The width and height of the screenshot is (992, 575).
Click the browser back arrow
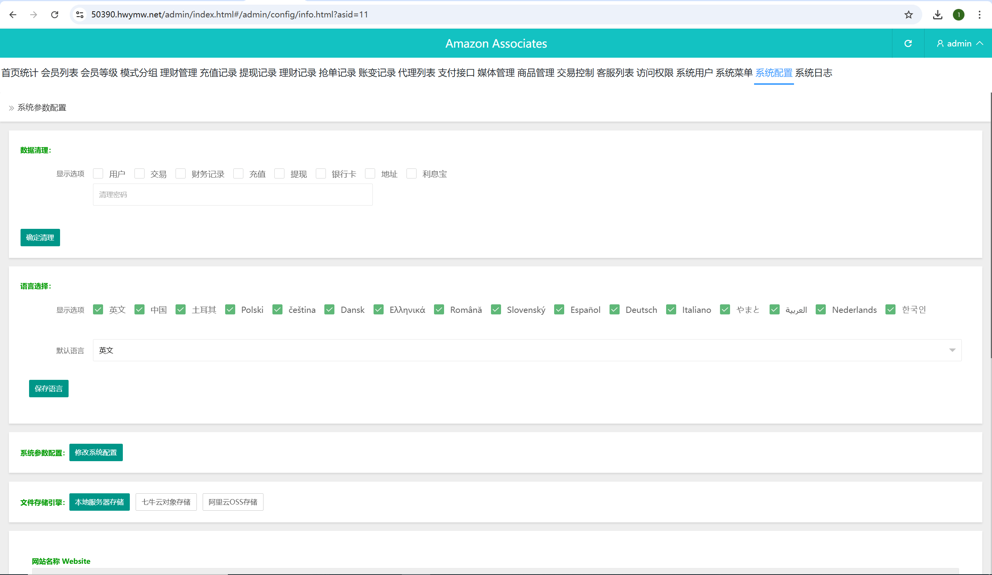(13, 15)
